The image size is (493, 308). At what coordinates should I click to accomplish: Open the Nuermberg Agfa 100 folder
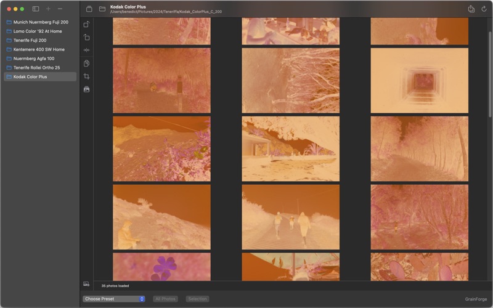point(40,59)
